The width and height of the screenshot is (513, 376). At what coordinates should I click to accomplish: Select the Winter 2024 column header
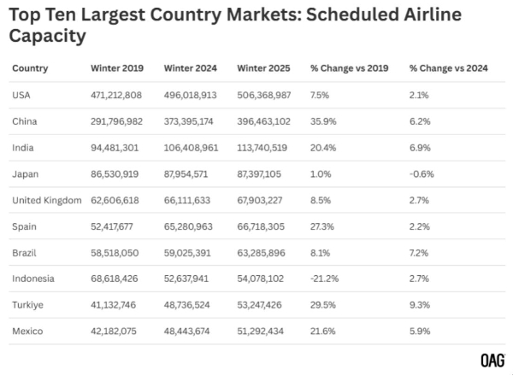pyautogui.click(x=192, y=68)
